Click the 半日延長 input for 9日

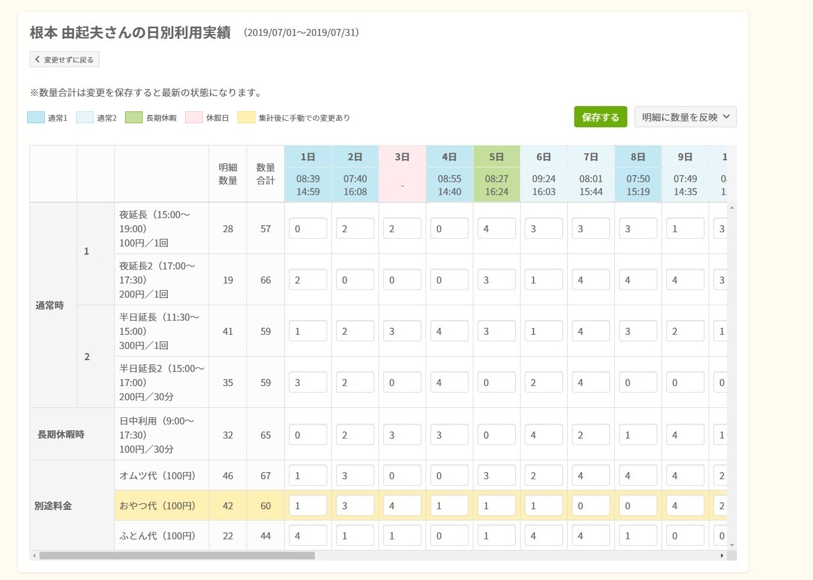685,331
